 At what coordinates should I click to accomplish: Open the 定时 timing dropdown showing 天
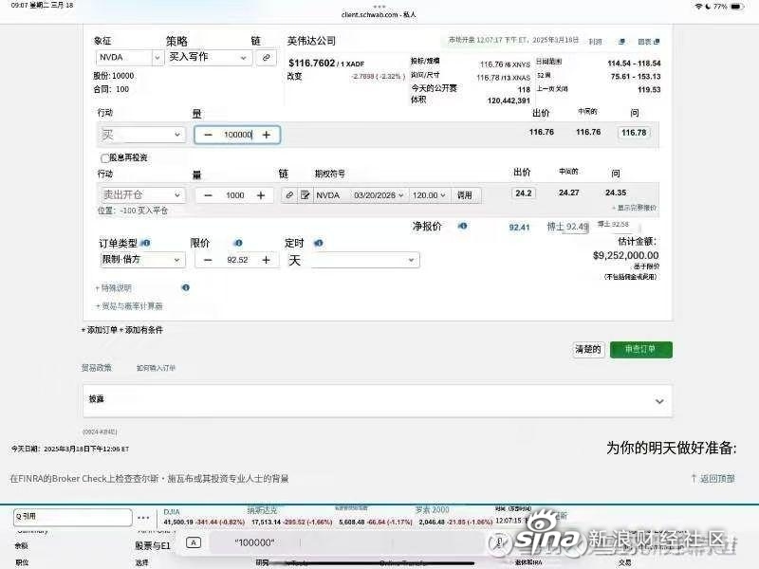354,260
